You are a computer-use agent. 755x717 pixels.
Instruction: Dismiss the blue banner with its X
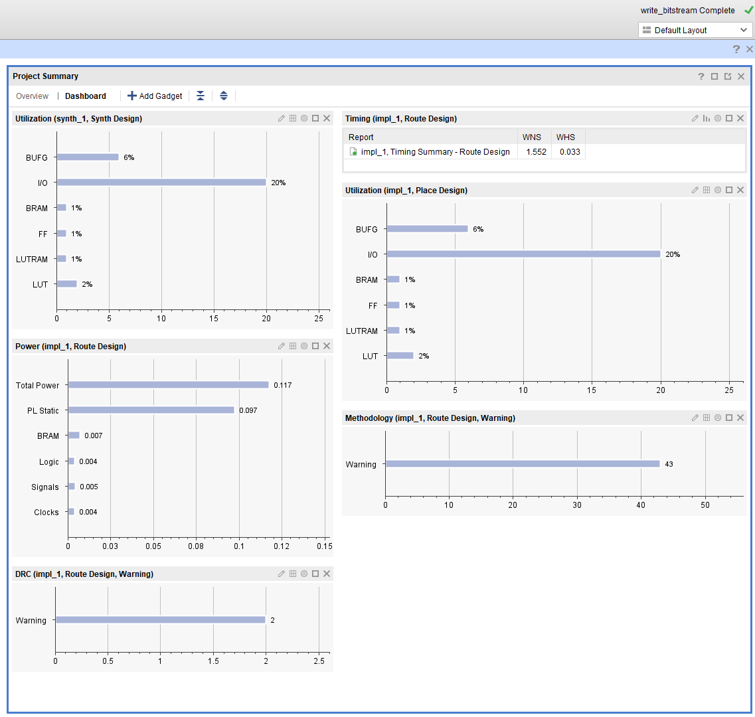(x=749, y=49)
